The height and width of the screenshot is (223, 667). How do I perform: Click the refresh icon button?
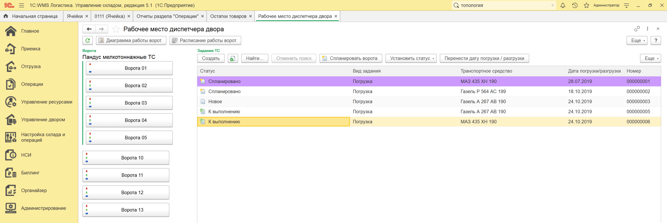[x=88, y=40]
